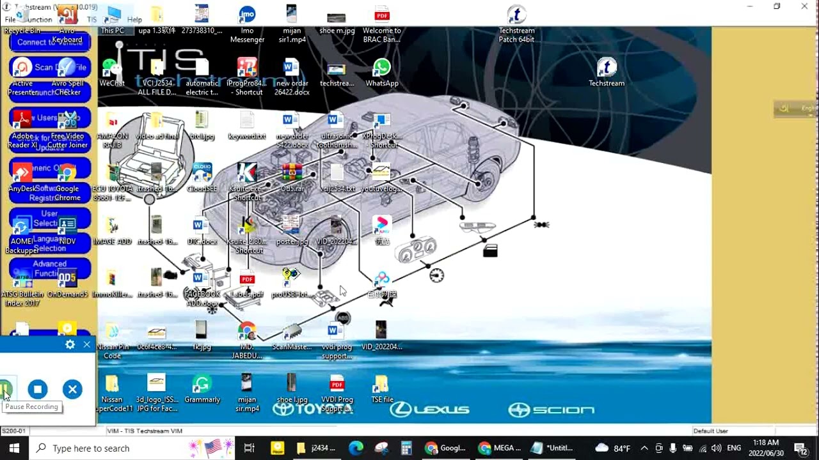Screen dimensions: 819x460
Task: Open Techstream Help menu
Action: tap(134, 20)
